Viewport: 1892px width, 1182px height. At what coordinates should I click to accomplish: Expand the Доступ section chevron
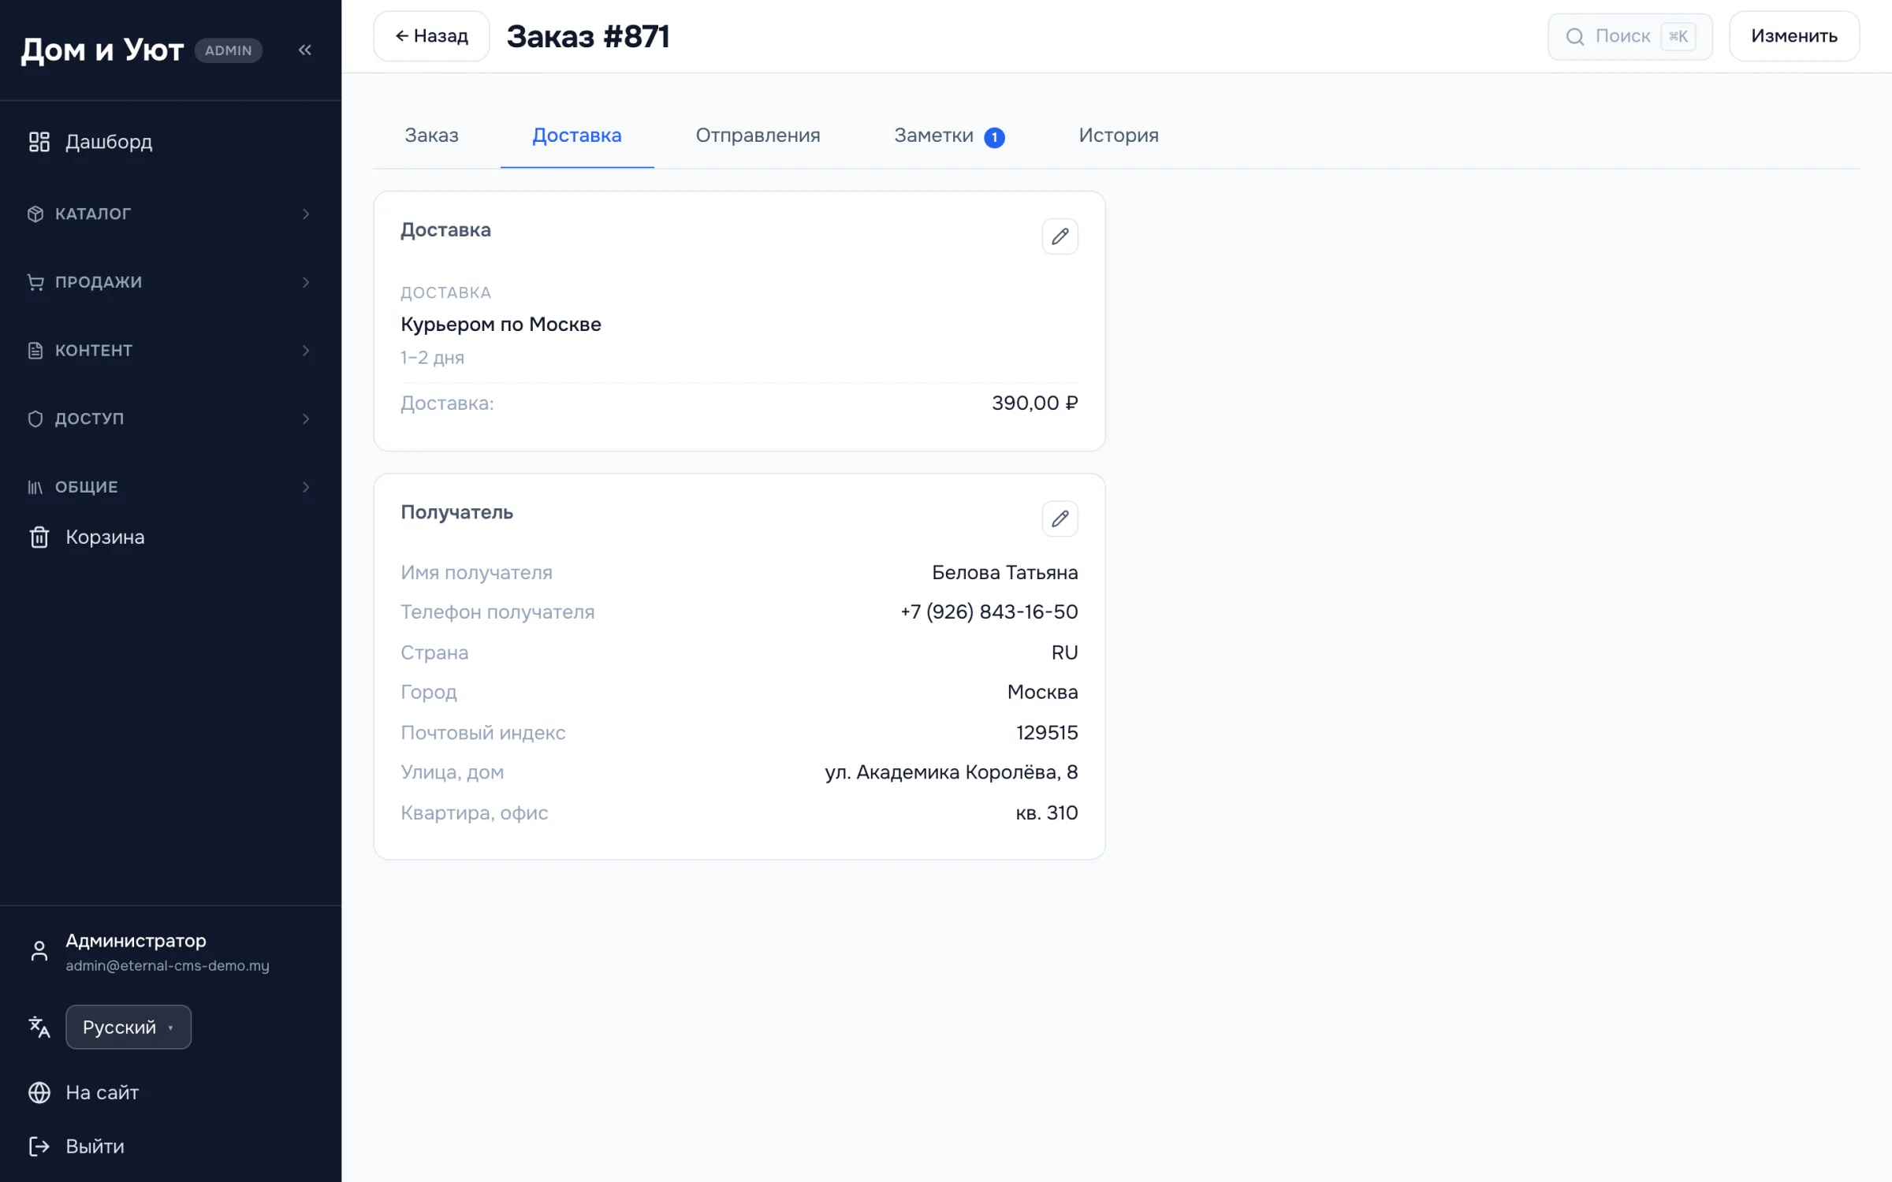click(x=306, y=418)
